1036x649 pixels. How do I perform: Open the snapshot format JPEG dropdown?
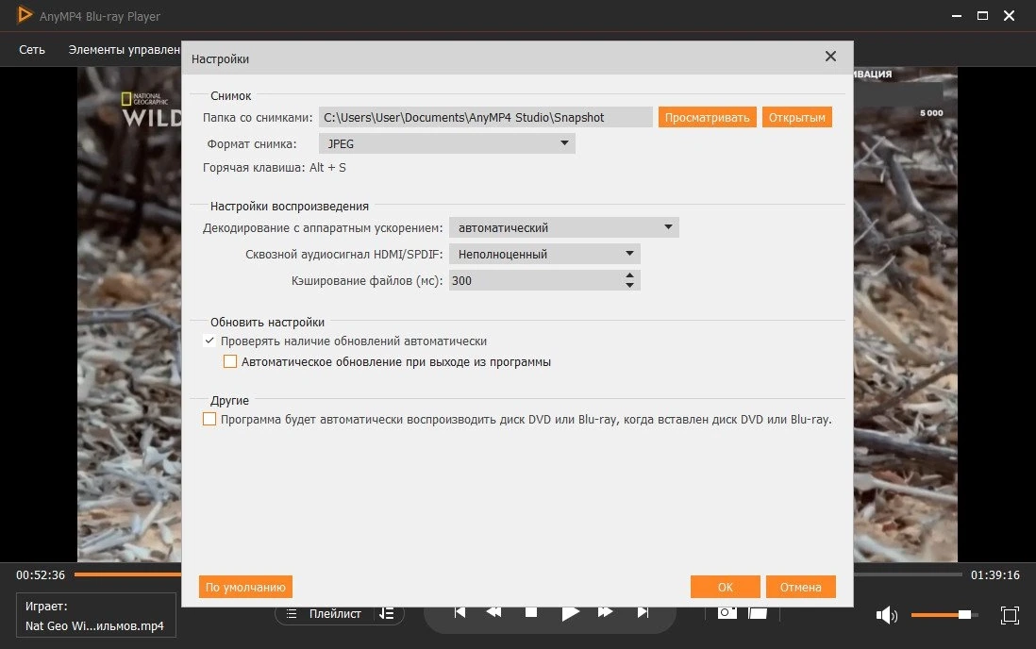coord(446,143)
